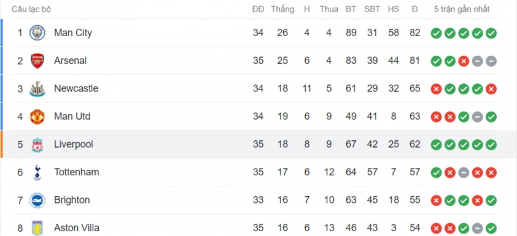Select the Brighton team name
Screen dimensions: 517x236
(72, 200)
